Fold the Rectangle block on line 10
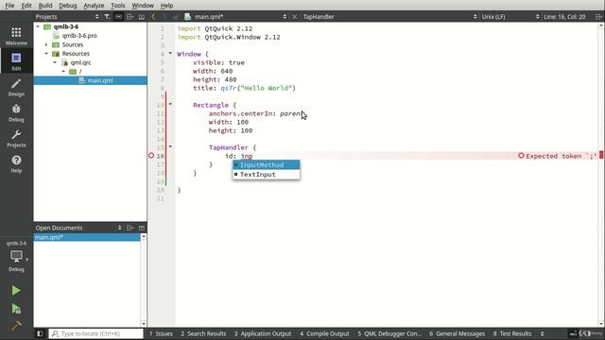The height and width of the screenshot is (340, 605). click(170, 104)
